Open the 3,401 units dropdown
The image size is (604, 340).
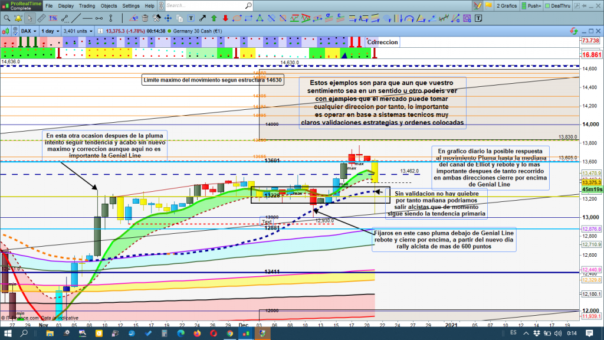pyautogui.click(x=78, y=31)
